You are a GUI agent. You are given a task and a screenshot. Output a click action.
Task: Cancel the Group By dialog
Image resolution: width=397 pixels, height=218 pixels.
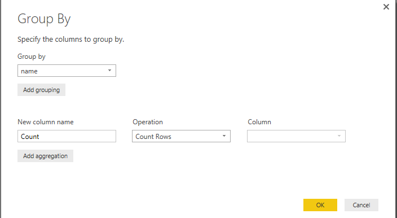tap(361, 205)
